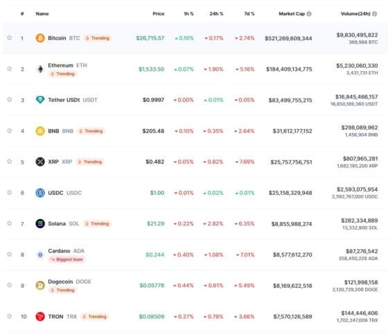Sort by the 7d % column header
This screenshot has height=335, width=388.
coord(249,14)
